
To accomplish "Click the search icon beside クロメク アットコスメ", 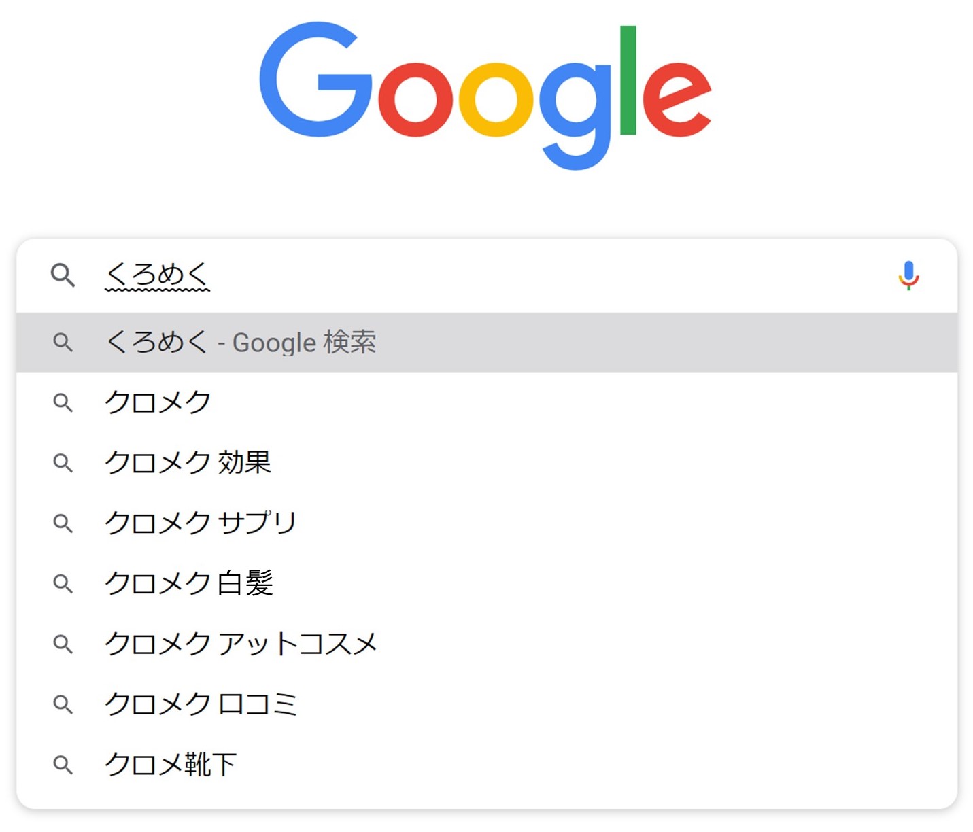I will 63,644.
